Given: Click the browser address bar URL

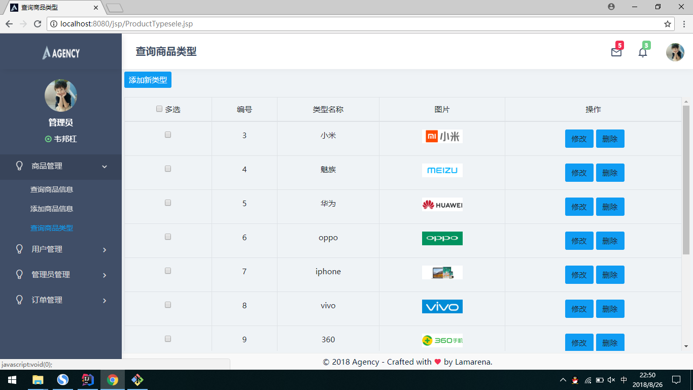Looking at the screenshot, I should 126,24.
